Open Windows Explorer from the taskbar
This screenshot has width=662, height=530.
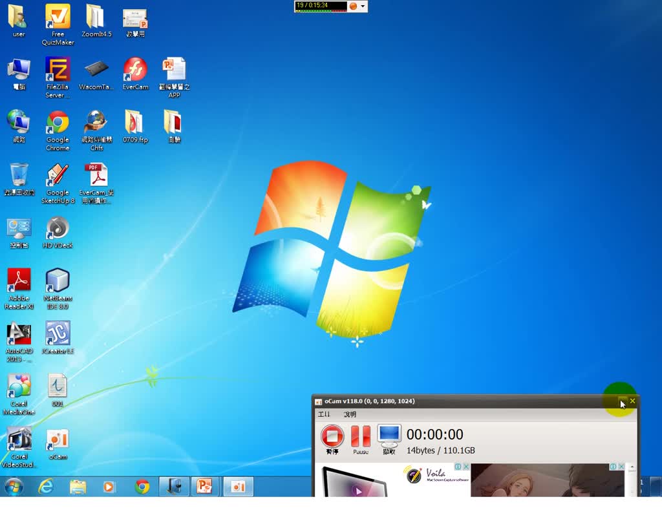pos(78,487)
